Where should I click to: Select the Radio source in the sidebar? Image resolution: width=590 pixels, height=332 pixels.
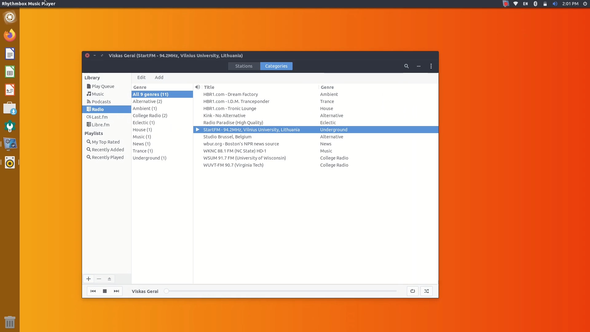98,109
